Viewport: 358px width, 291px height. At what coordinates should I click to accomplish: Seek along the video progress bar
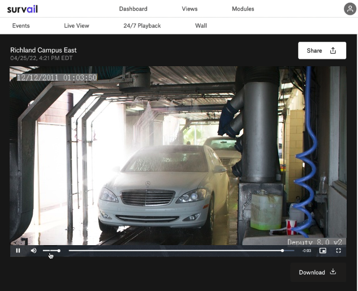point(182,251)
